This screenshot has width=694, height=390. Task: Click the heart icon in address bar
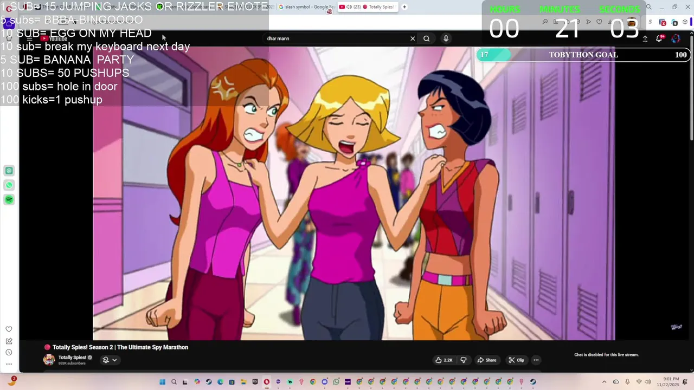pos(599,22)
